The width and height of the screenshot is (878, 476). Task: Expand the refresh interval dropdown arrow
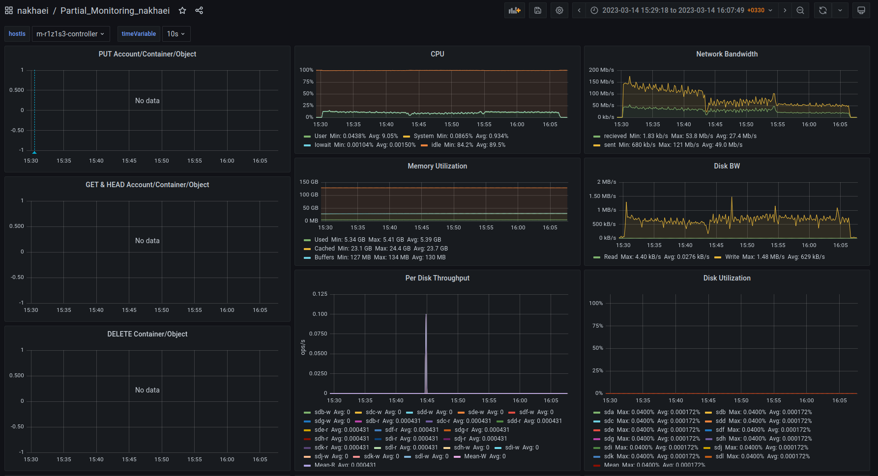click(x=840, y=10)
